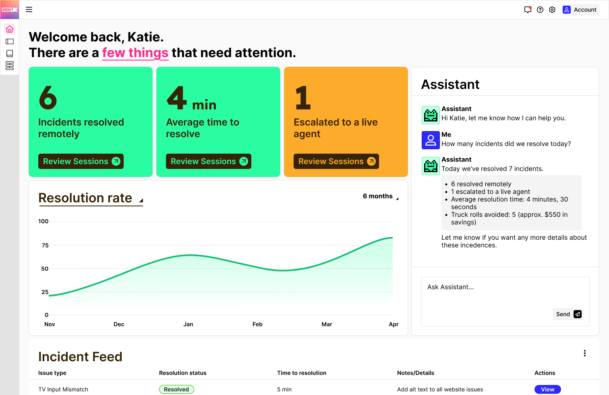This screenshot has width=609, height=395.
Task: Expand the Resolution rate chart title dropdown
Action: [x=141, y=199]
